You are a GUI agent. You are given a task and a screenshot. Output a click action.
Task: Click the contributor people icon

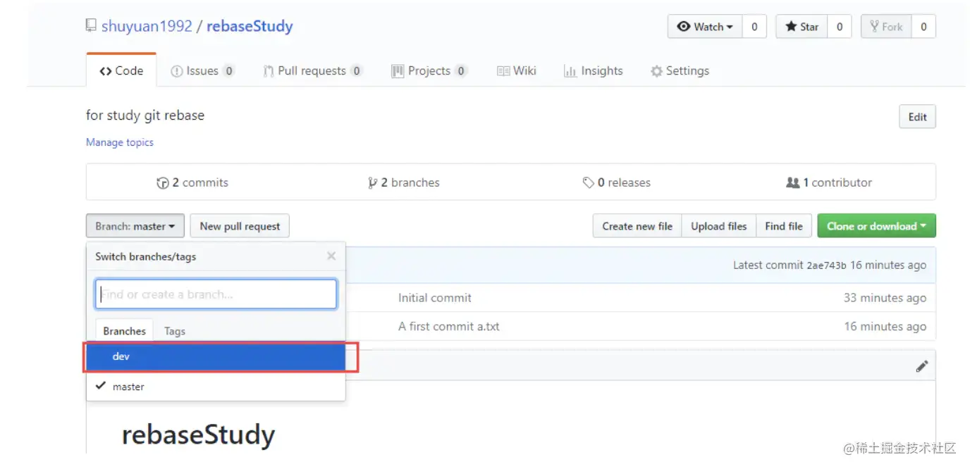[793, 183]
